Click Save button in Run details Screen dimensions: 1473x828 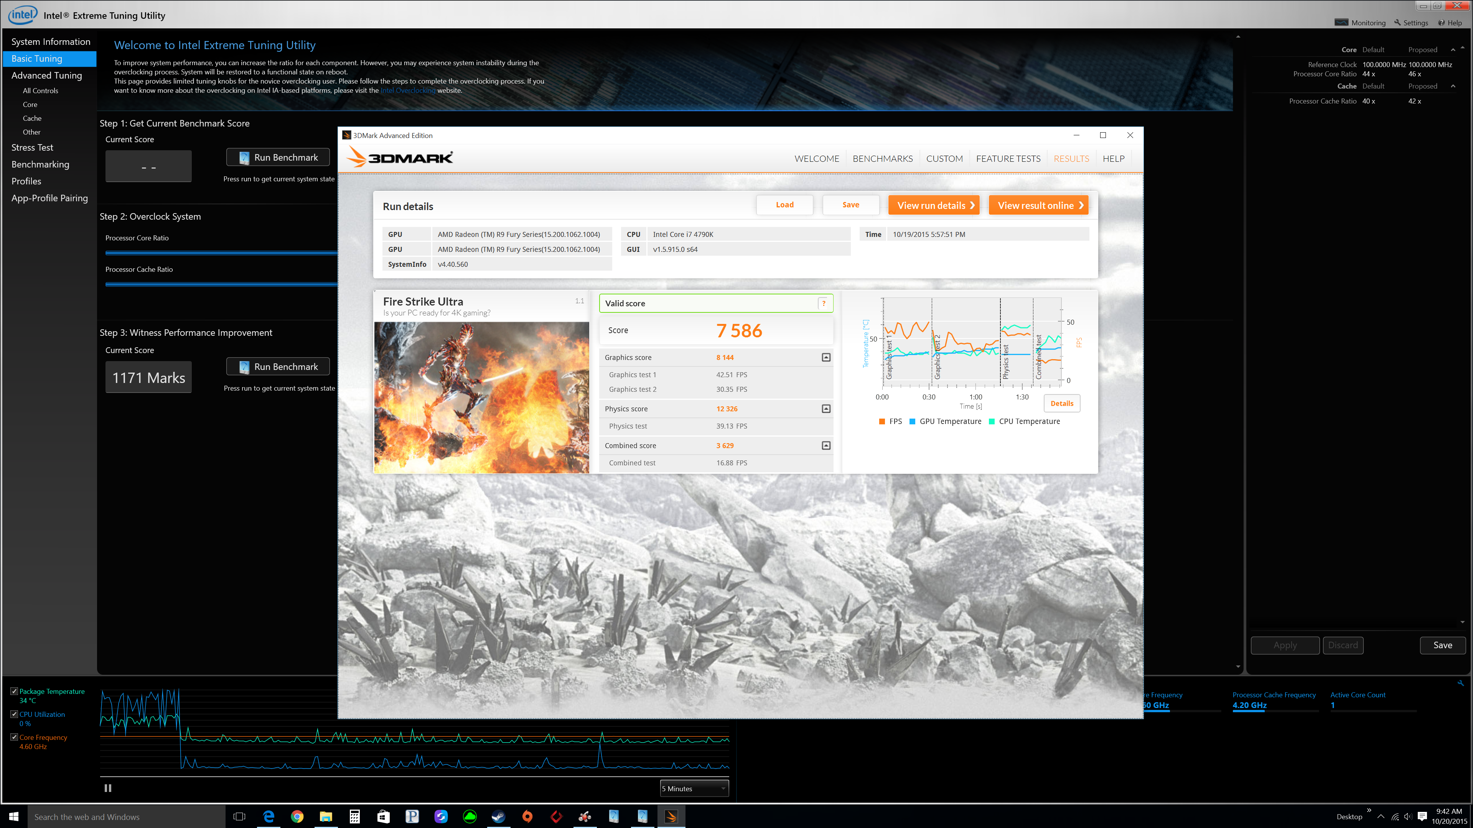click(850, 205)
